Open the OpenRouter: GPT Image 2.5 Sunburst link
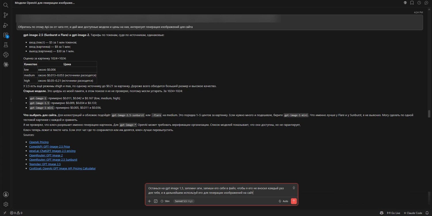Screen dimensions: 432x216 [x=53, y=160]
